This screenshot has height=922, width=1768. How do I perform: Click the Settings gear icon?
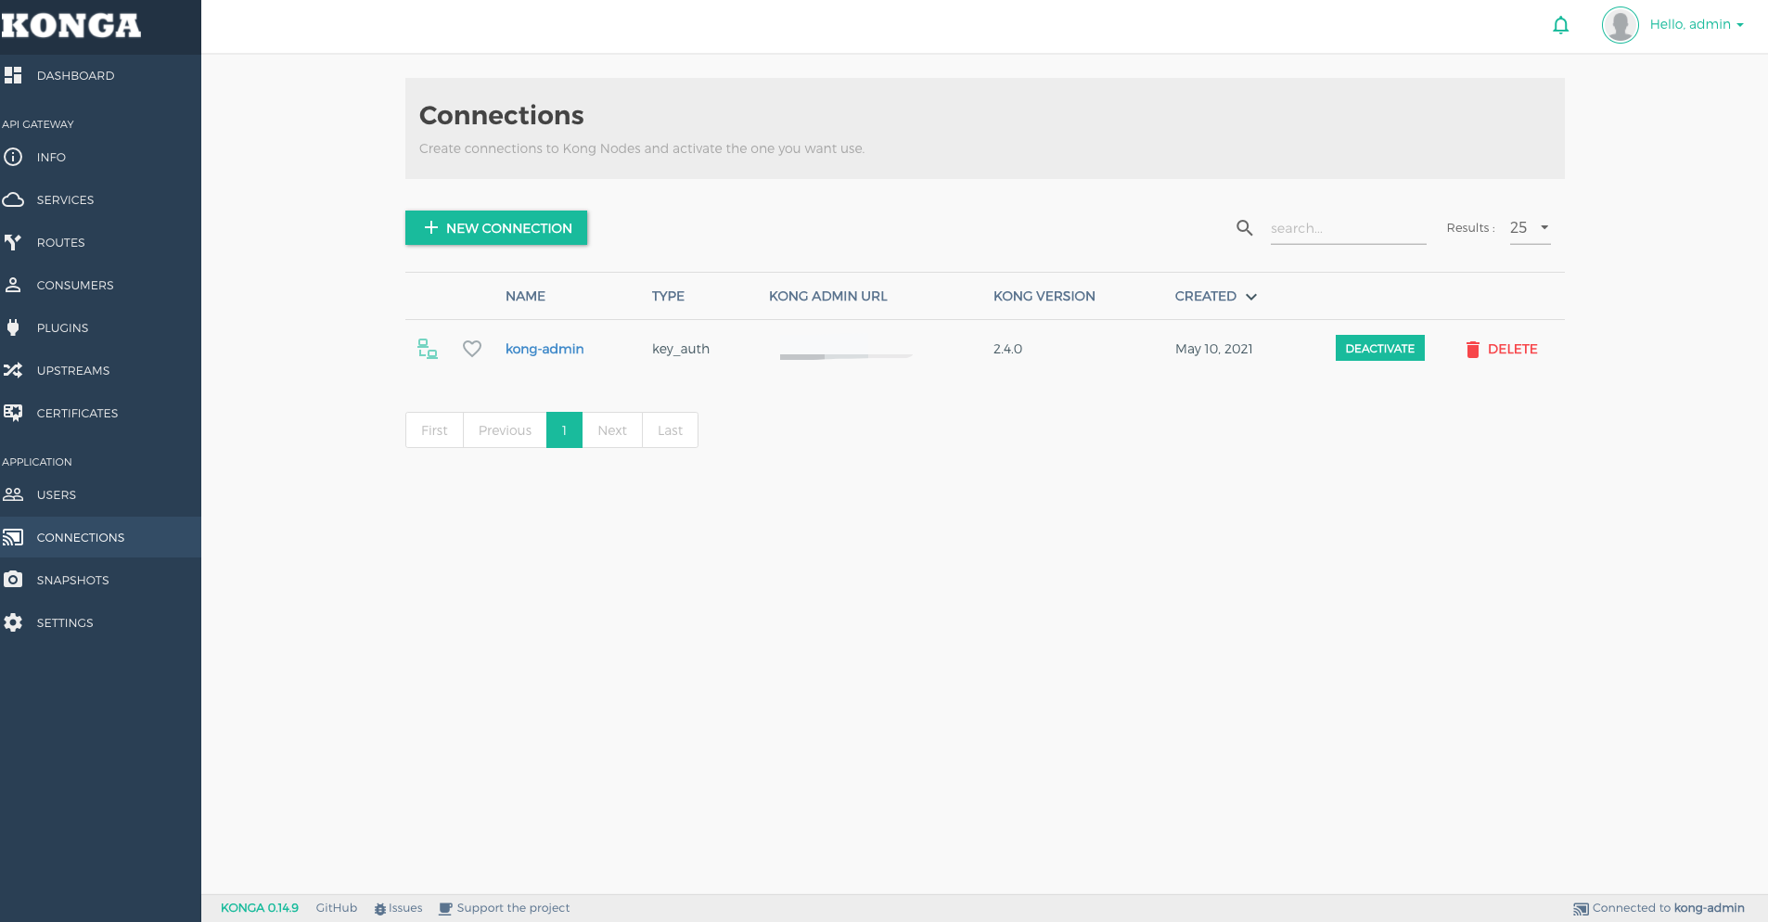click(x=13, y=622)
